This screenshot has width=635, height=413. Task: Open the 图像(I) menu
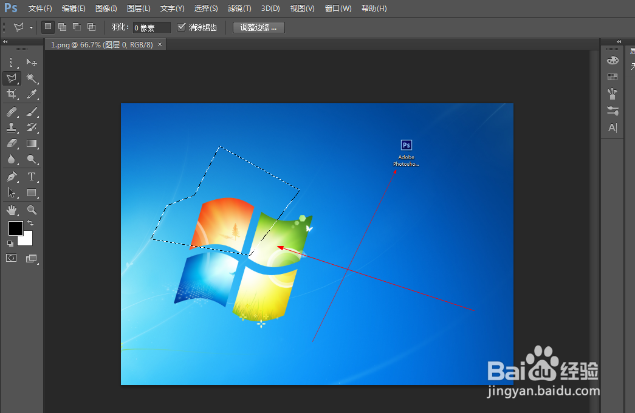106,9
